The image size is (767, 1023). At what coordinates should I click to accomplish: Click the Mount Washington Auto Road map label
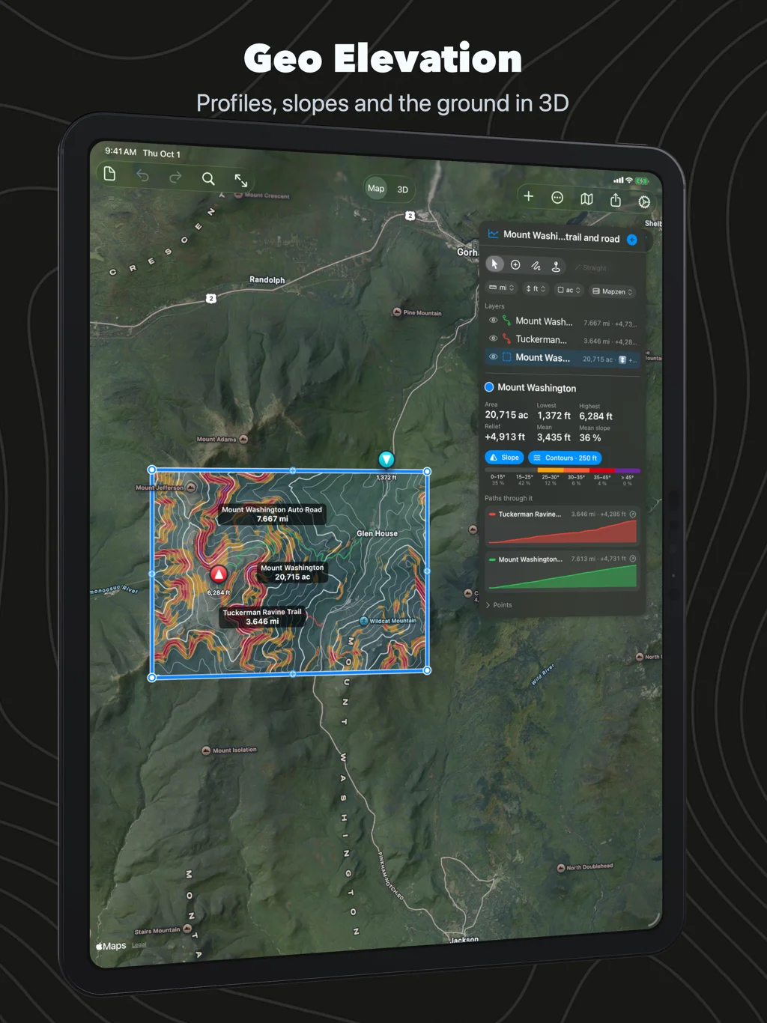272,514
